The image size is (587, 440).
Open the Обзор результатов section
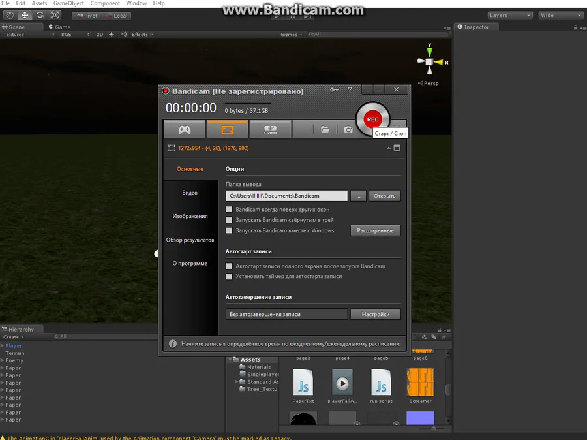[190, 240]
